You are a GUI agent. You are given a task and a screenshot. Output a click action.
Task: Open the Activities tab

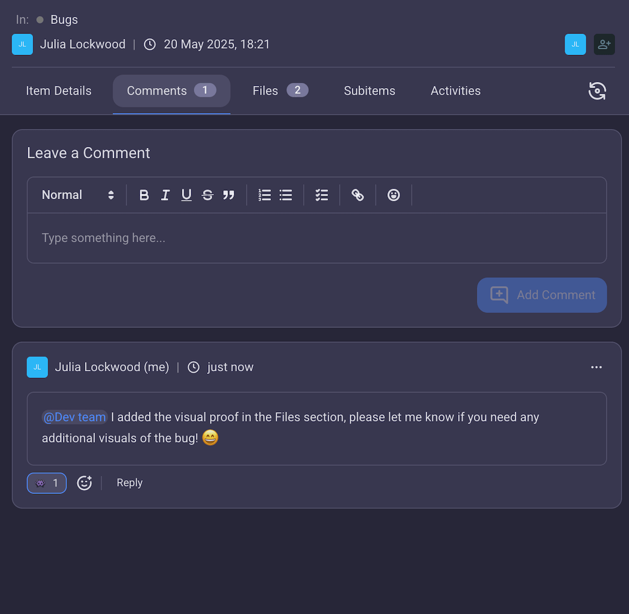click(455, 90)
